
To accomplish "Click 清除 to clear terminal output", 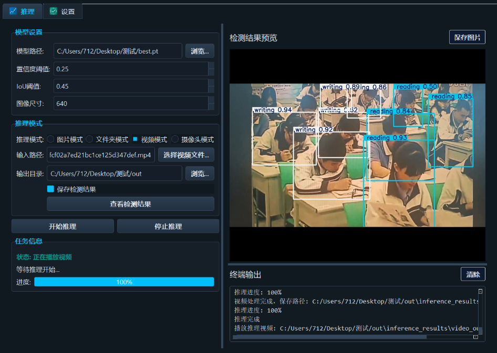I will coord(473,274).
